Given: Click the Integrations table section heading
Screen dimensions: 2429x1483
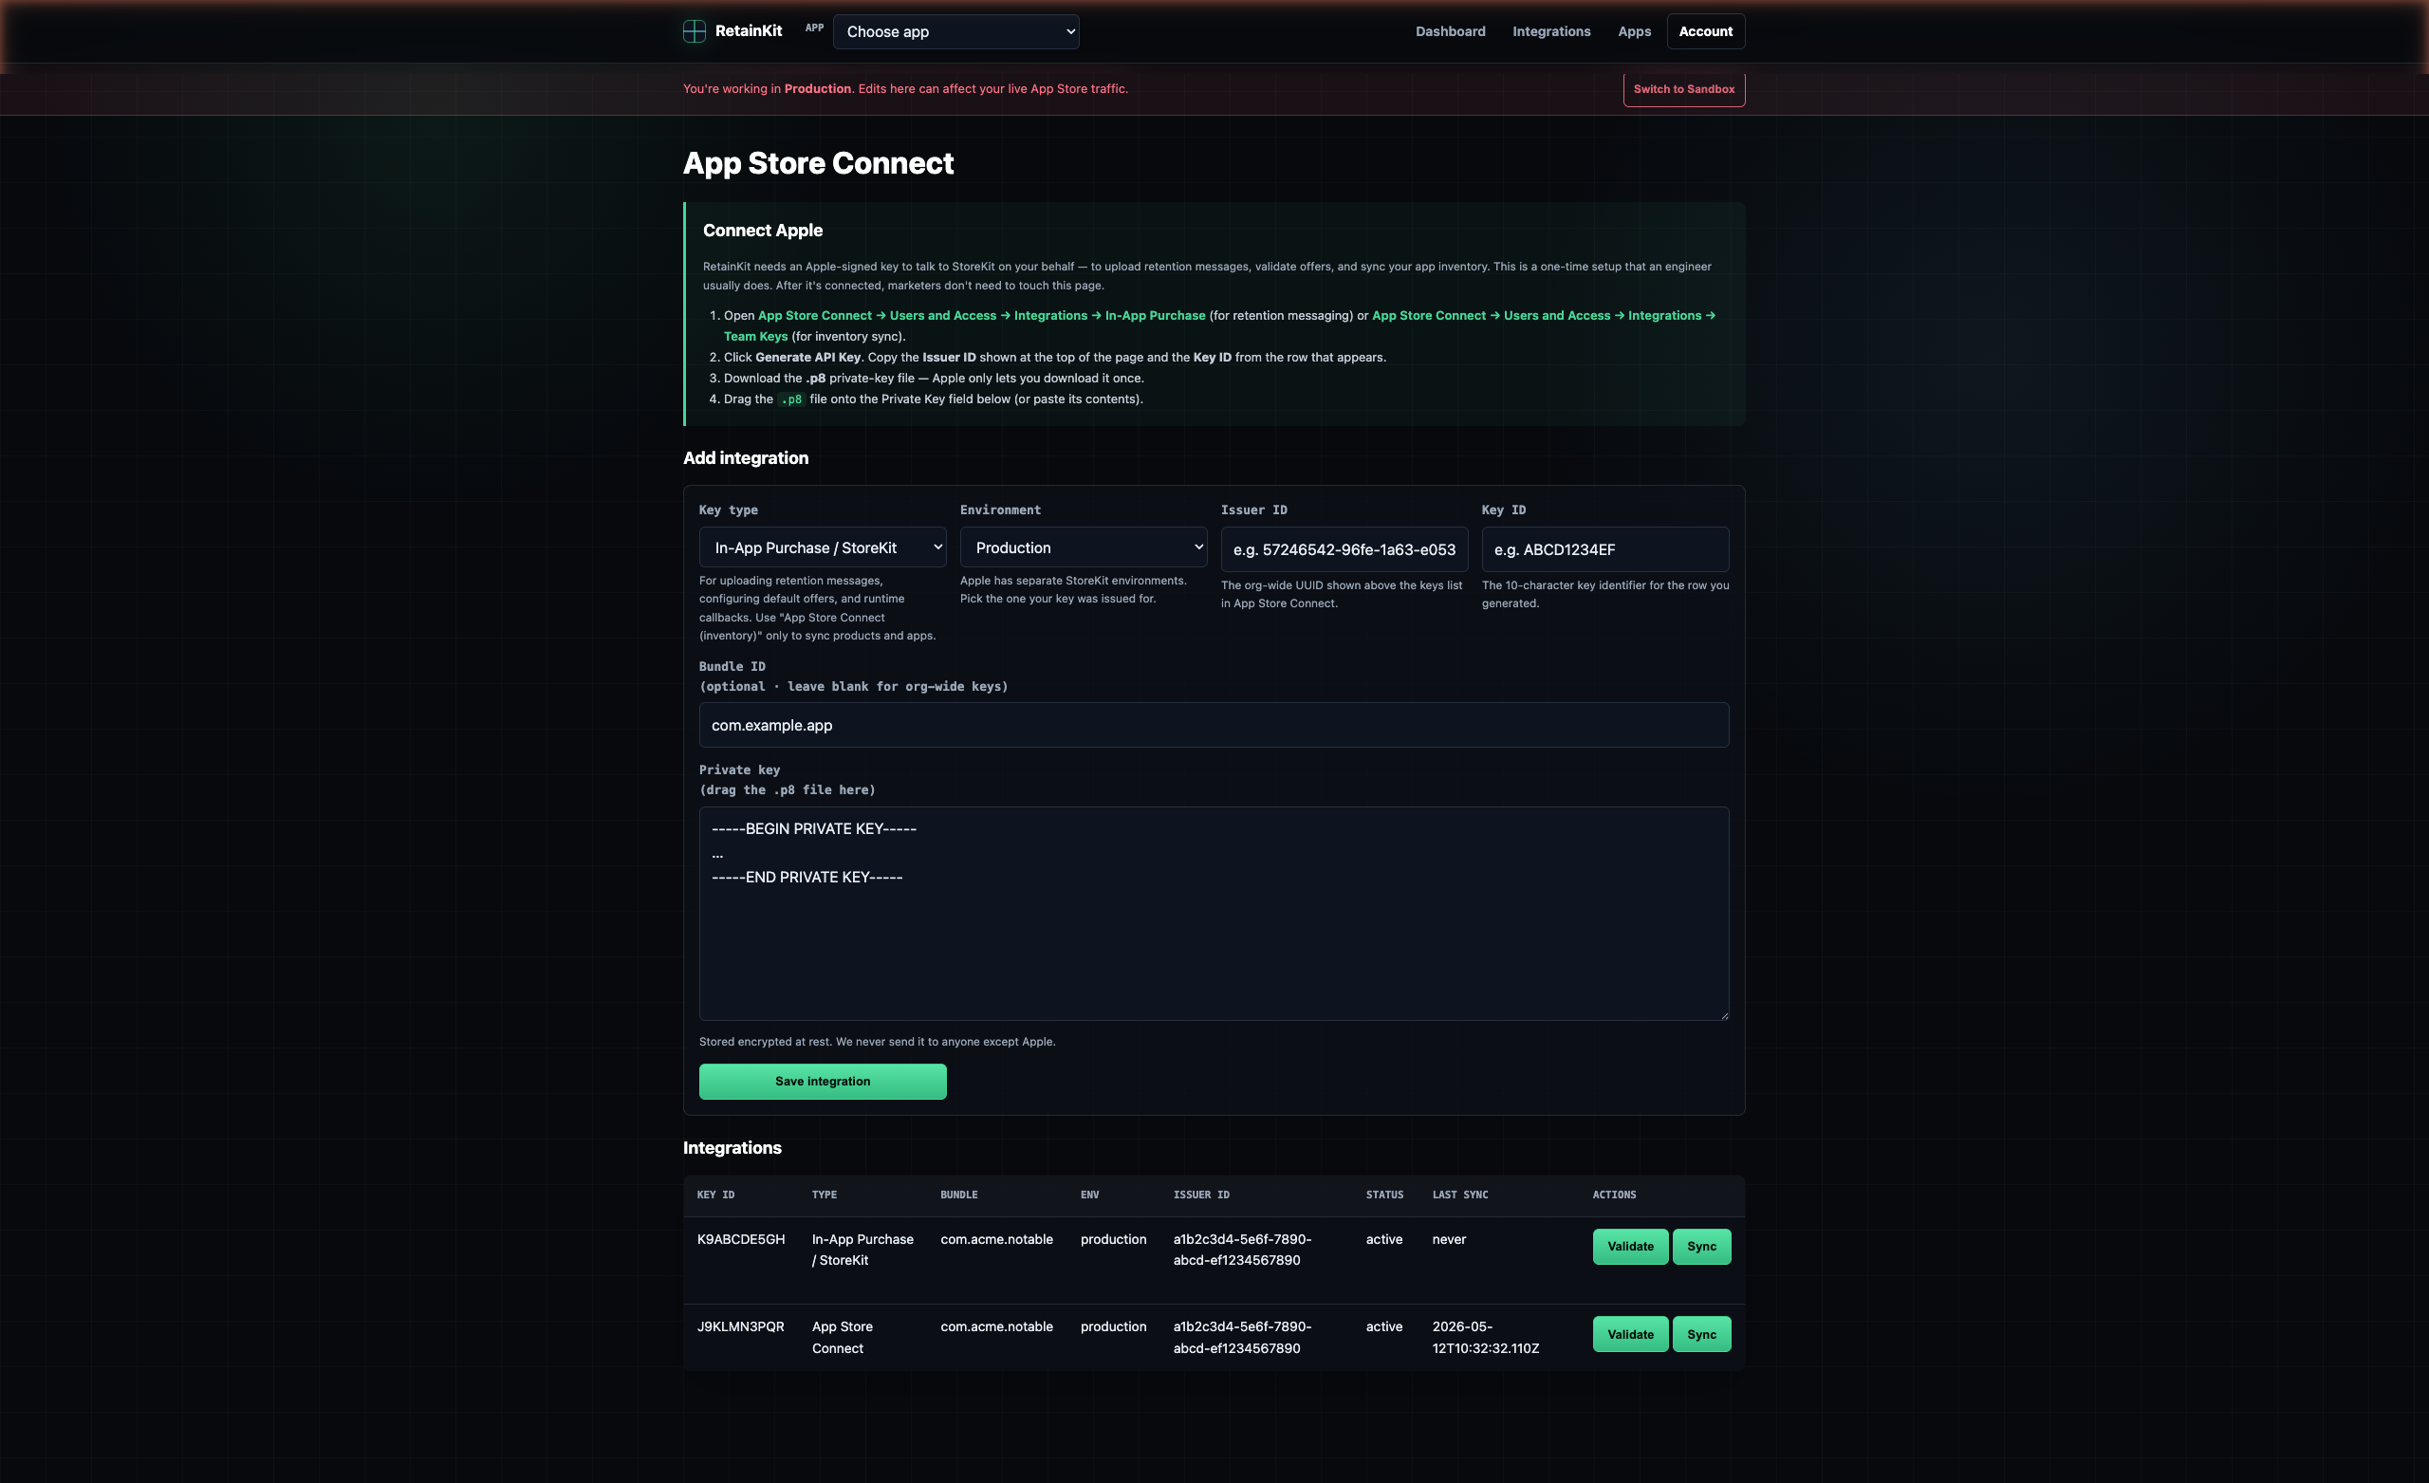Looking at the screenshot, I should [732, 1148].
